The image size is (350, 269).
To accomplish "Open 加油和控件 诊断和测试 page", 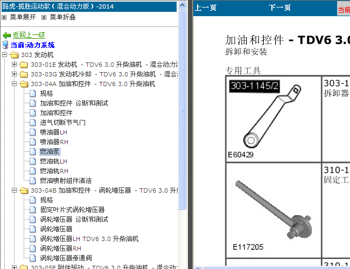I will [x=74, y=103].
